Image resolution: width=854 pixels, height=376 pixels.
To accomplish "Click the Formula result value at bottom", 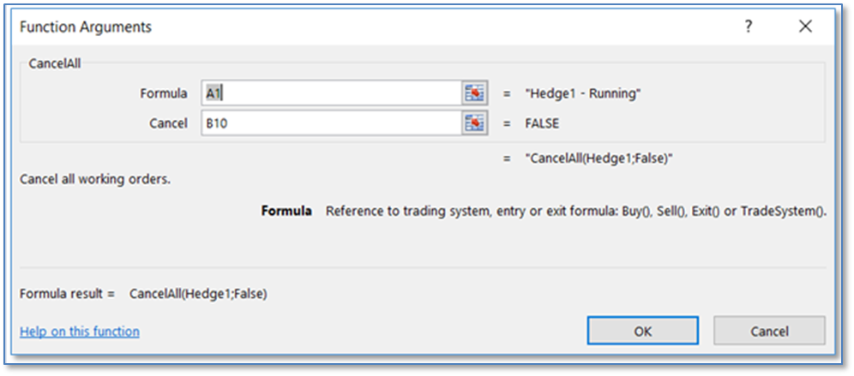I will coord(198,294).
